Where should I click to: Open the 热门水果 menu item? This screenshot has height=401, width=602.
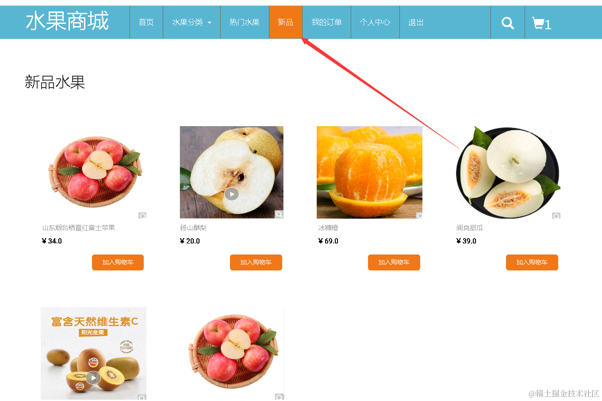[x=245, y=22]
